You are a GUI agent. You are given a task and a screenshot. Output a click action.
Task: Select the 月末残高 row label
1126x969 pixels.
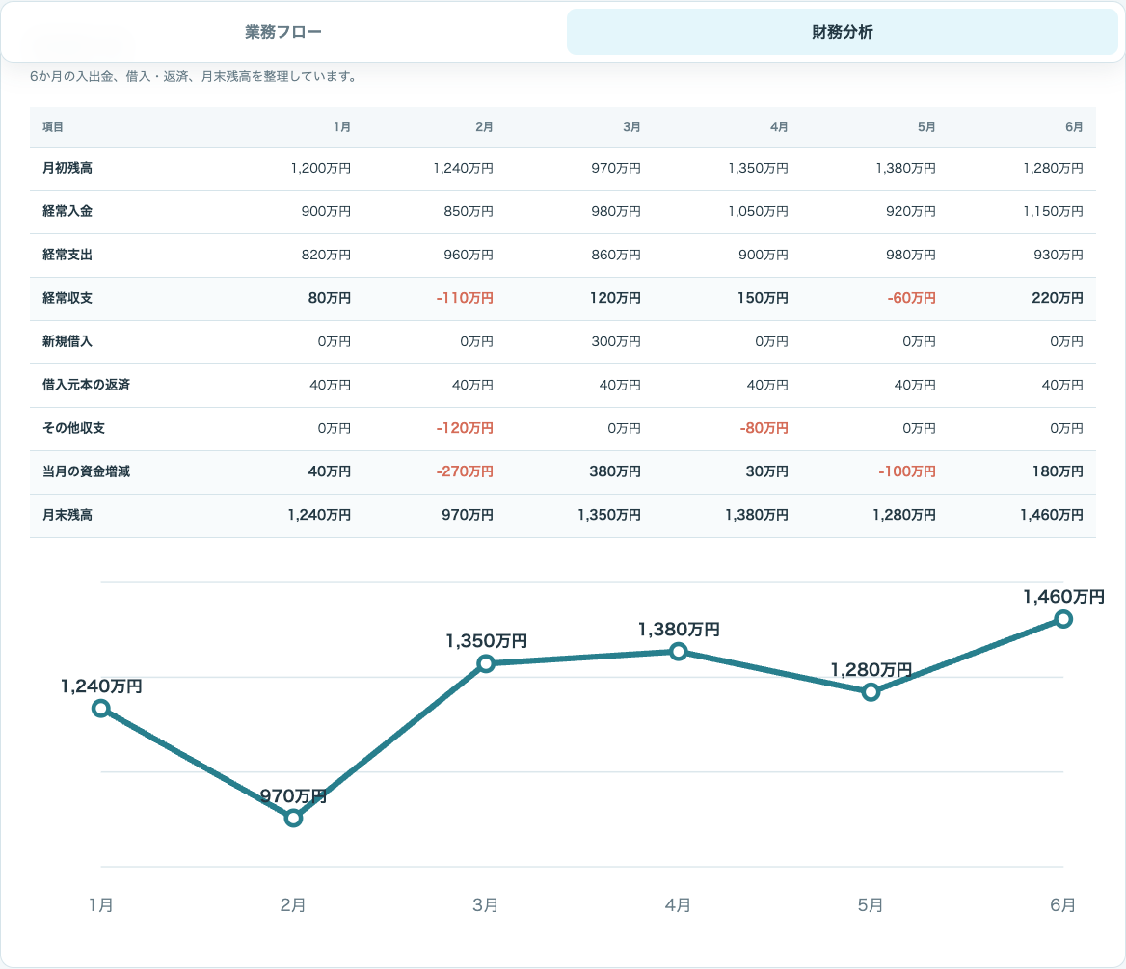pyautogui.click(x=67, y=515)
